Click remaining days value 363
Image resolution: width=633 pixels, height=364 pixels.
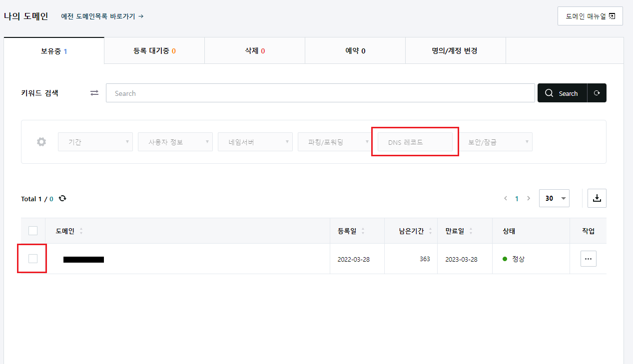pyautogui.click(x=425, y=259)
